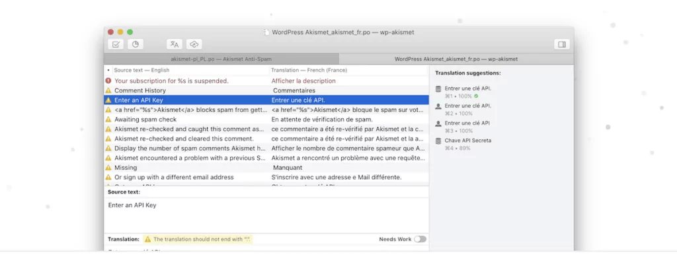Click the translation warning message banner
677x274 pixels.
click(x=198, y=239)
